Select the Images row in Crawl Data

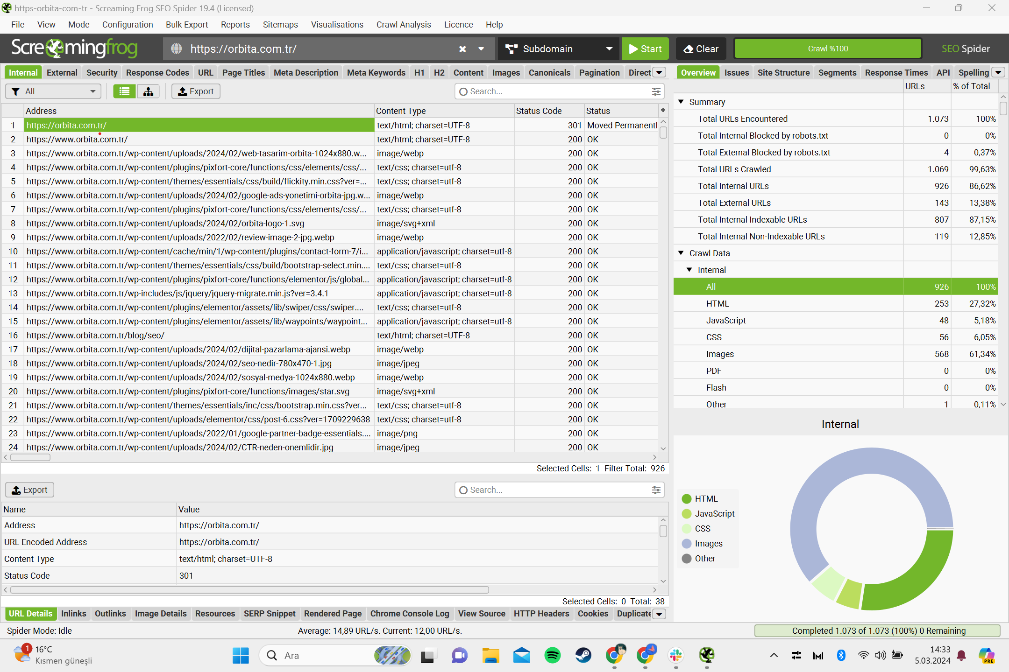coord(835,354)
